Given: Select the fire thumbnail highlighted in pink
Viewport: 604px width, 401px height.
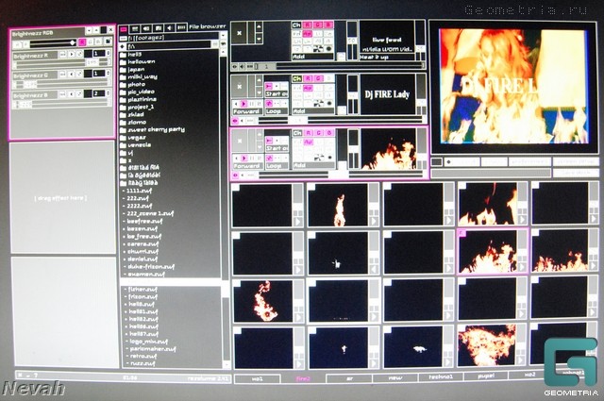Looking at the screenshot, I should tap(487, 251).
